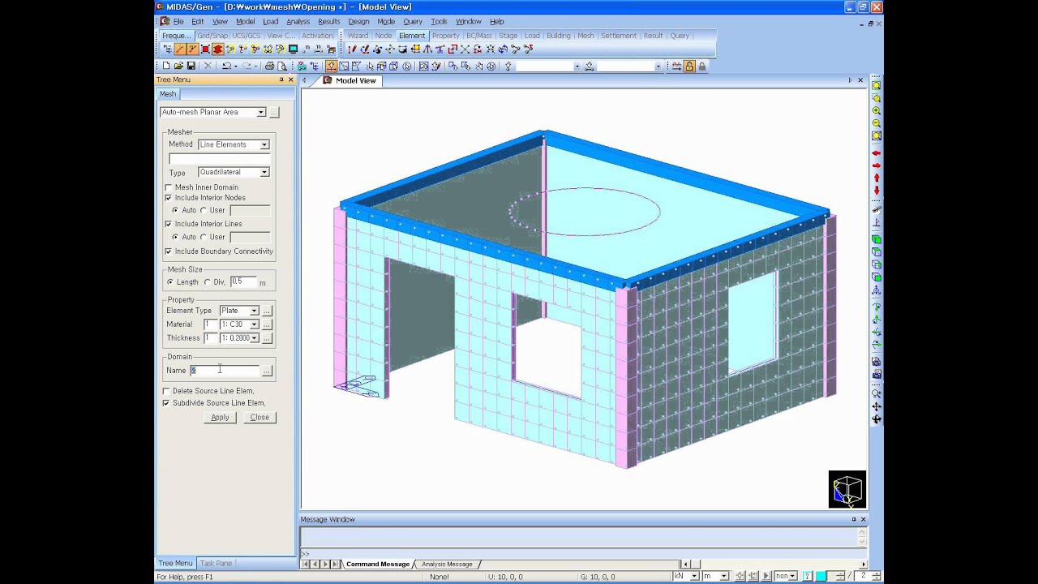This screenshot has width=1038, height=584.
Task: Click ellipsis button next to Thickness
Action: tap(267, 338)
